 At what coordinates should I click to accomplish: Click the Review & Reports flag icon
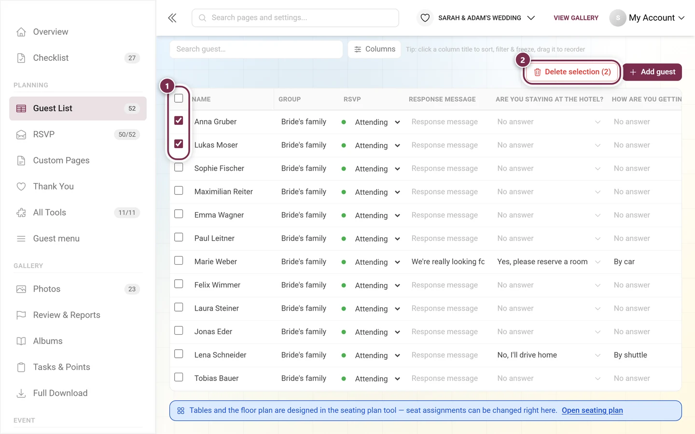tap(21, 315)
